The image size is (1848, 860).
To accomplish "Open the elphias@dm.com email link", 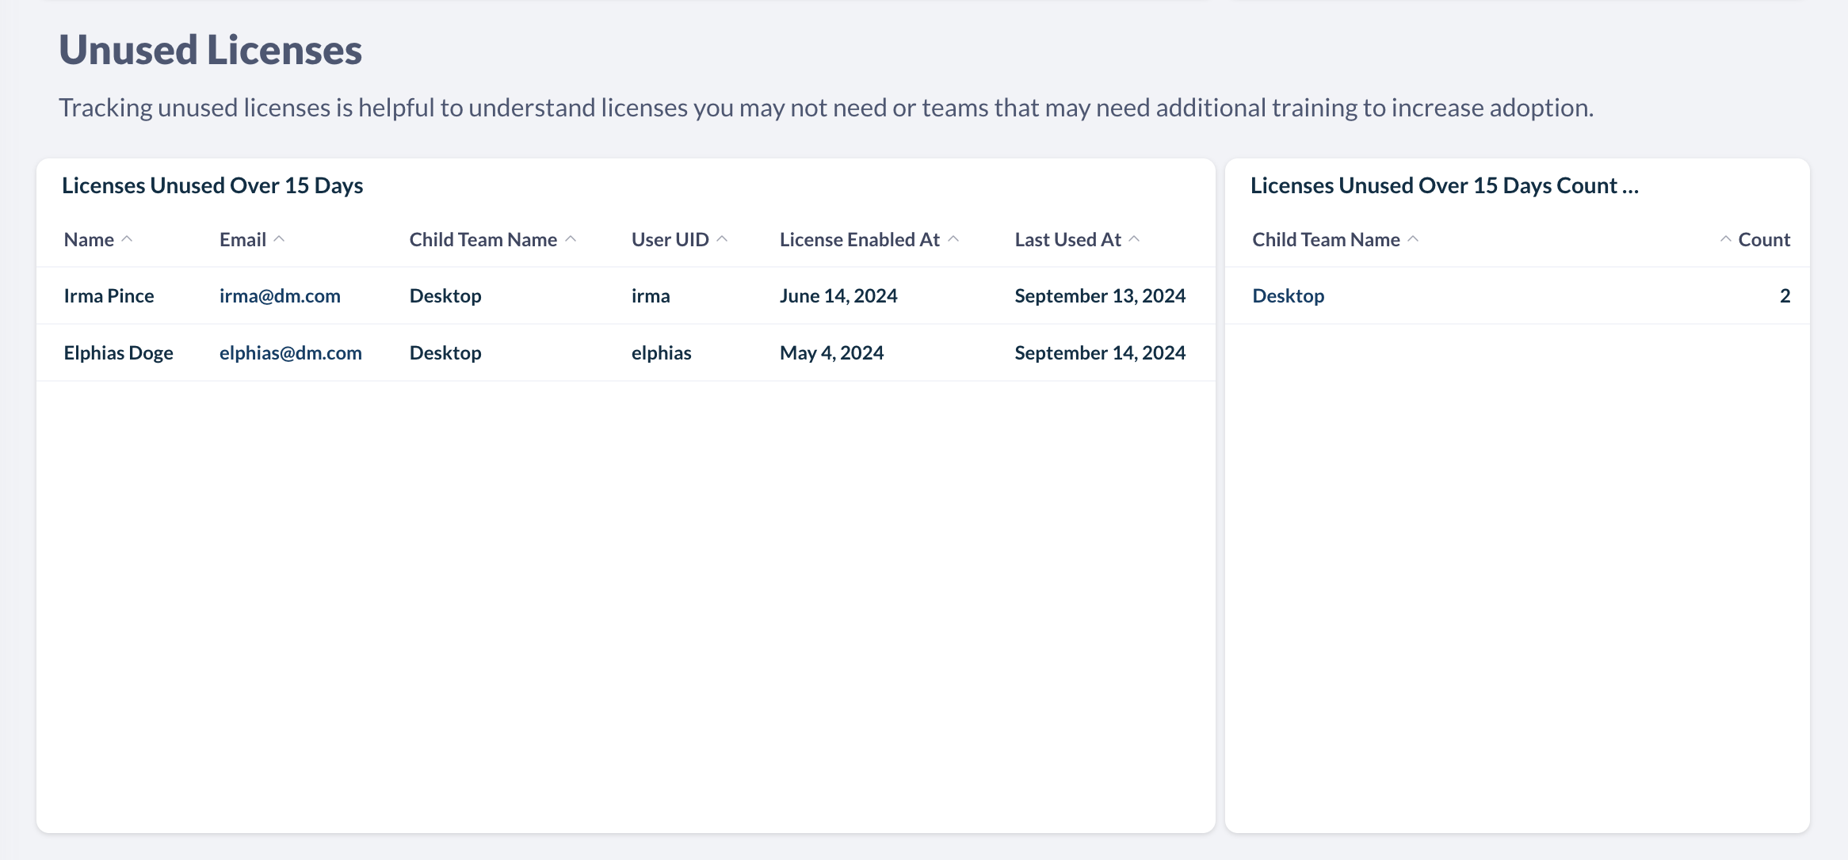I will tap(290, 352).
